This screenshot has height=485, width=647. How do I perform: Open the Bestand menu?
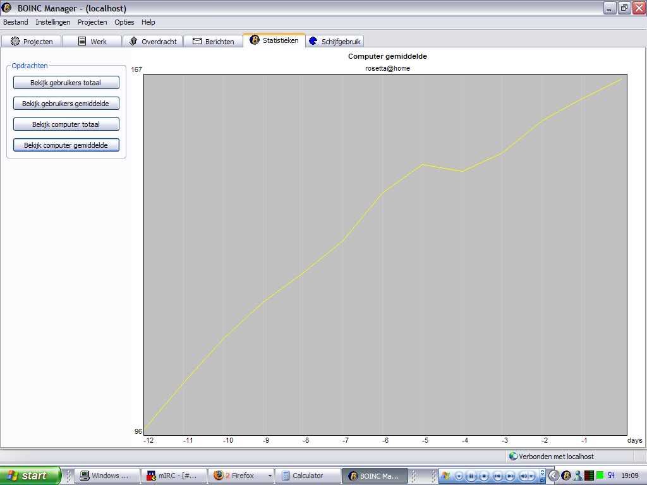pos(16,22)
